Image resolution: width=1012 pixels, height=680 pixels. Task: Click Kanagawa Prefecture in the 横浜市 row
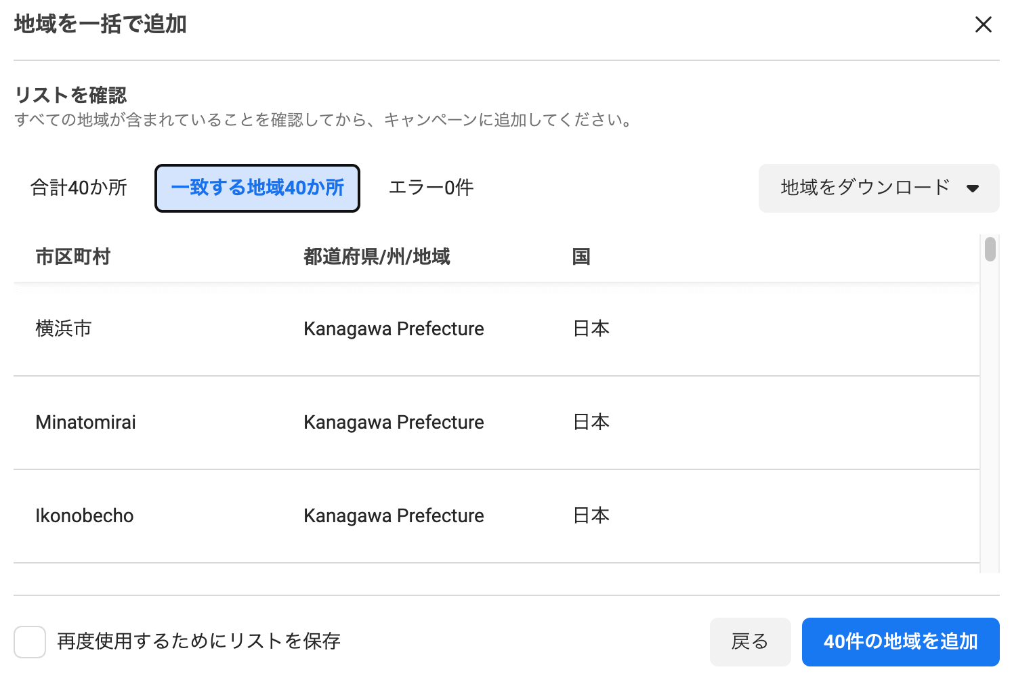394,328
